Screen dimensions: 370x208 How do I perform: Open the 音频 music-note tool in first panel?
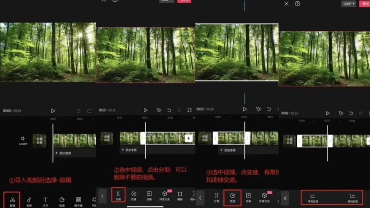[x=29, y=202]
